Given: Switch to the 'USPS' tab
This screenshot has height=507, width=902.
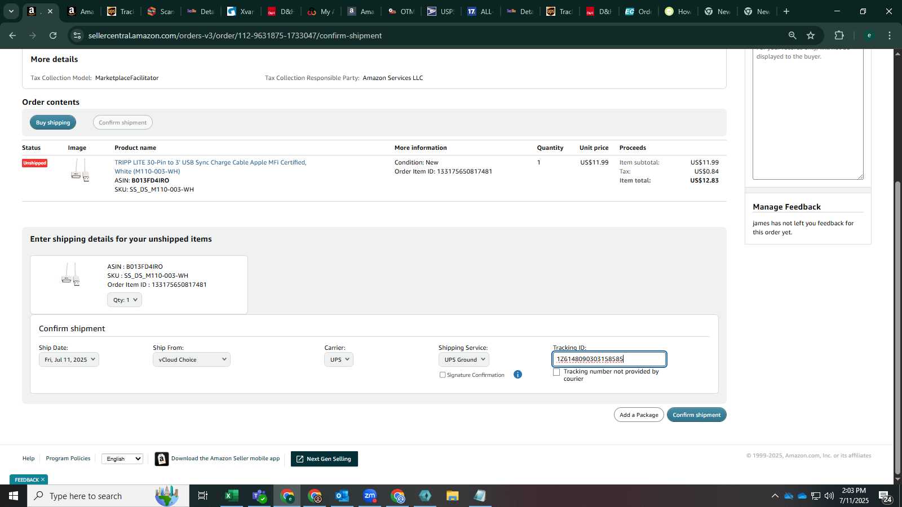Looking at the screenshot, I should 440,11.
